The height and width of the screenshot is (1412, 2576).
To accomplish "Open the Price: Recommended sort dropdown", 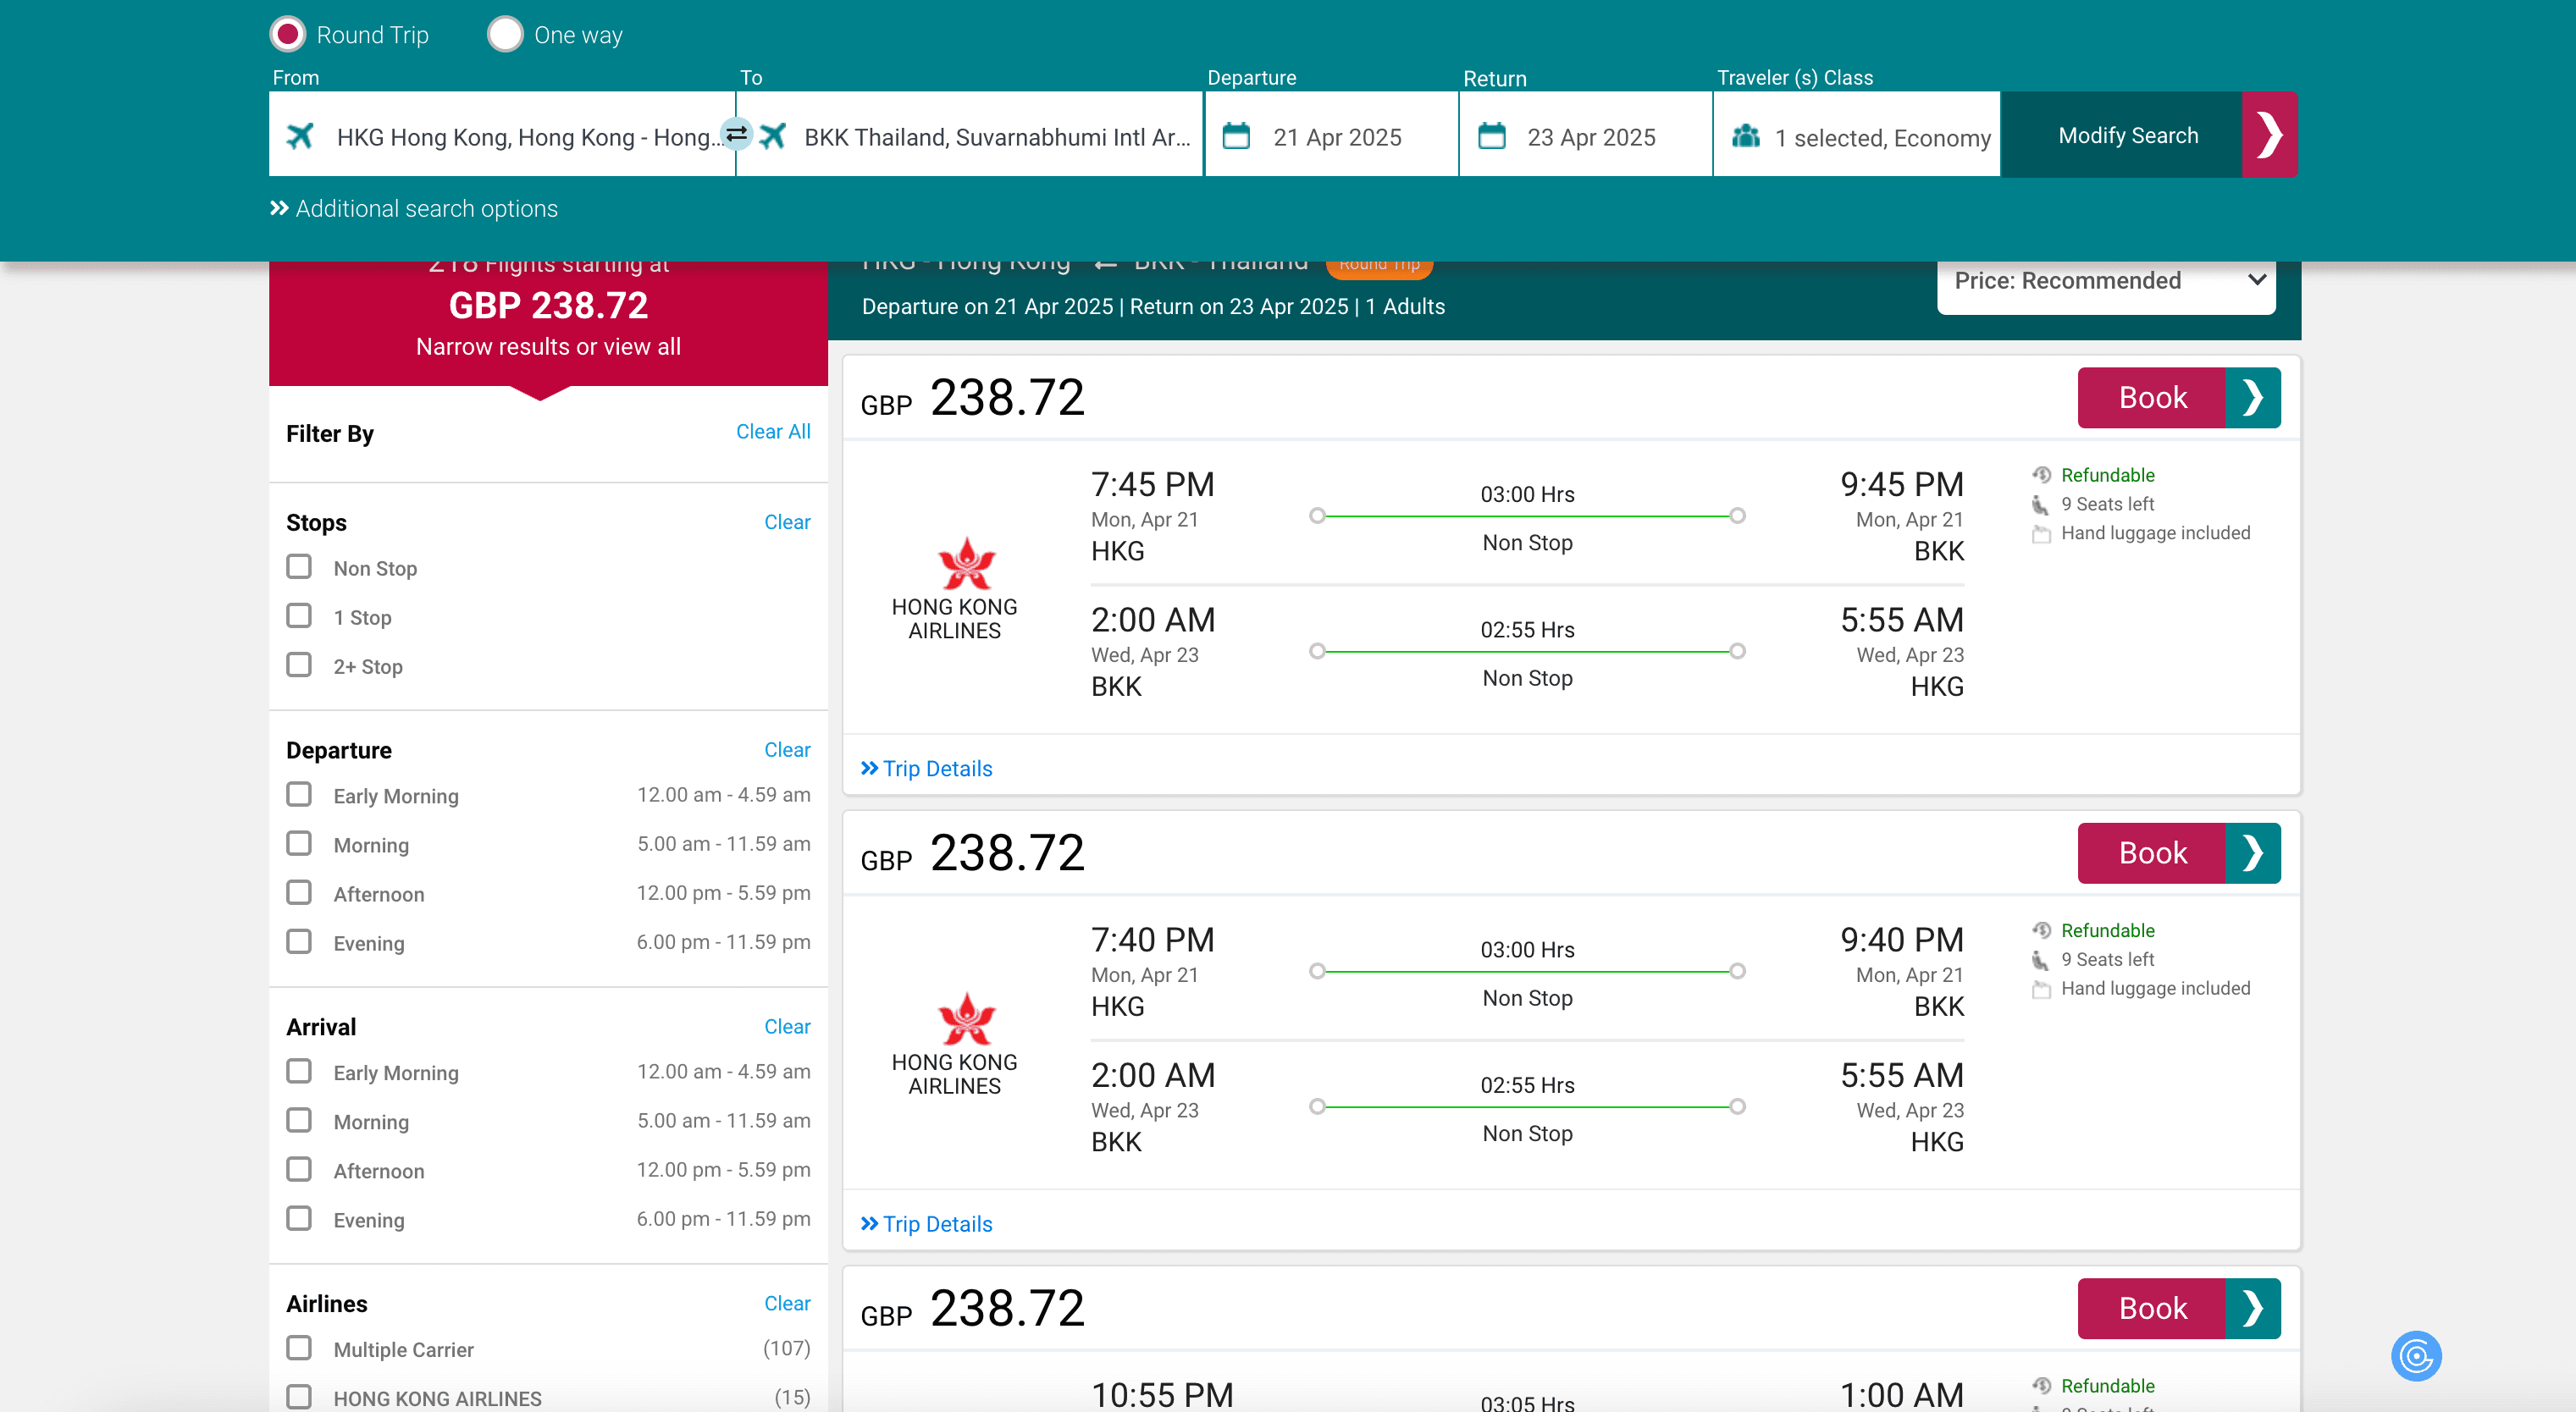I will (2106, 281).
